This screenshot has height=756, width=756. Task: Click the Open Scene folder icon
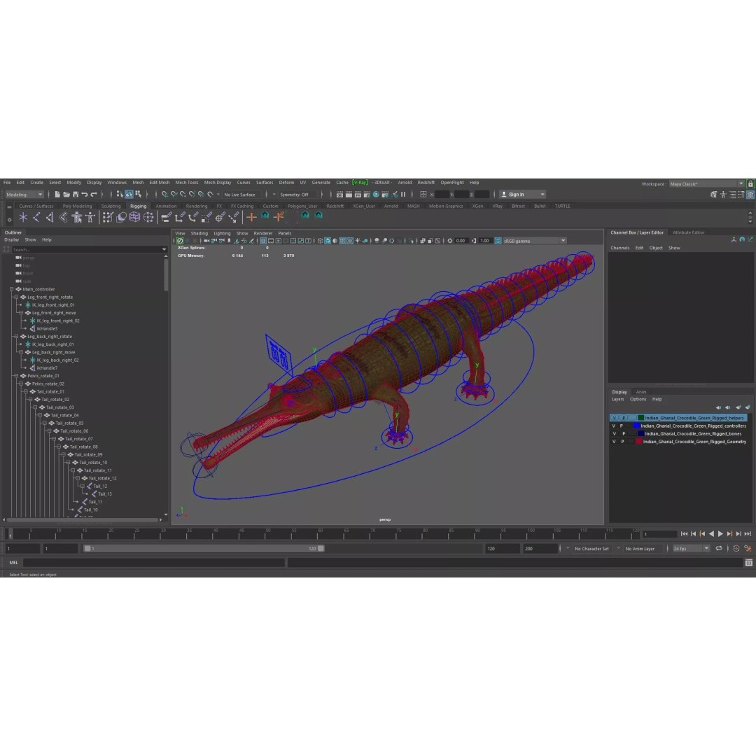66,195
